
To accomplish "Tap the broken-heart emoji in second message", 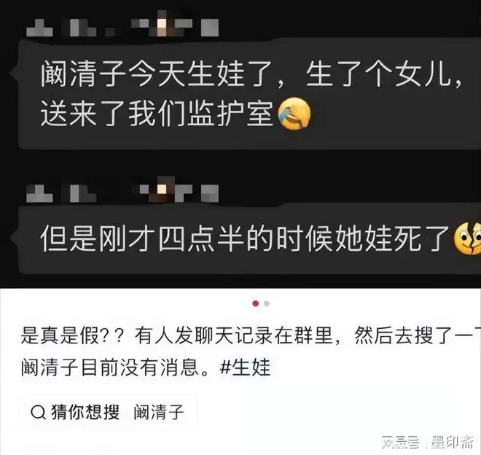I will click(x=467, y=238).
